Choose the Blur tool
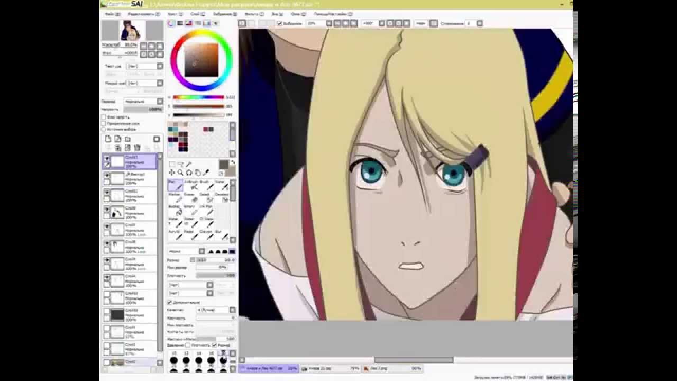677x381 pixels. point(222,235)
